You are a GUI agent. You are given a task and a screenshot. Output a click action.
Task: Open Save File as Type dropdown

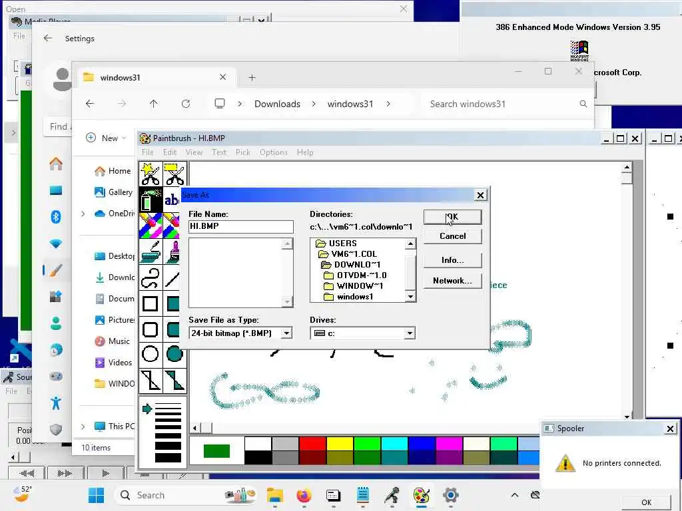286,333
